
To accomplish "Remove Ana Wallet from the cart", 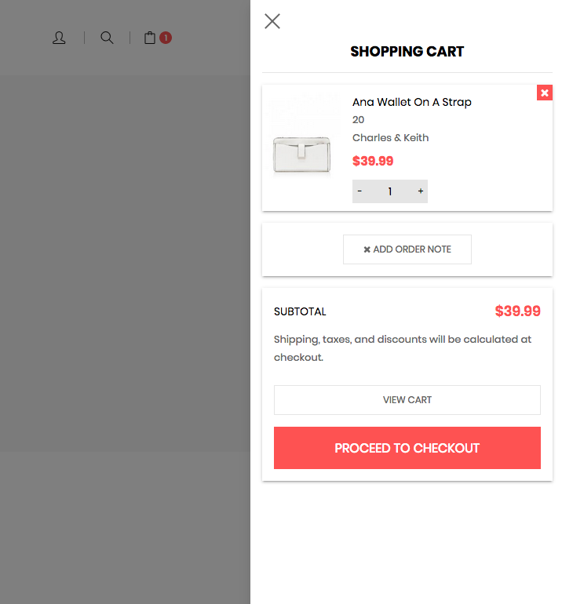I will point(545,93).
